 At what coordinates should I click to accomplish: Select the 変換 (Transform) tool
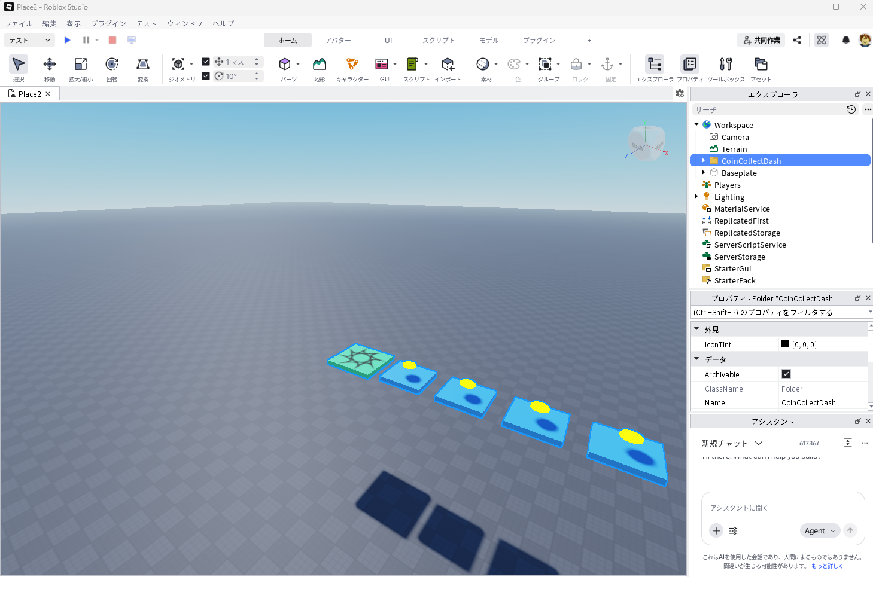(x=143, y=69)
